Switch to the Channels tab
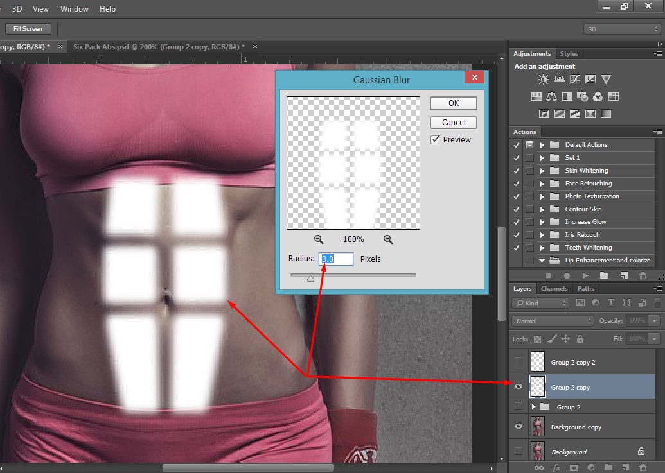This screenshot has height=473, width=665. pyautogui.click(x=553, y=289)
